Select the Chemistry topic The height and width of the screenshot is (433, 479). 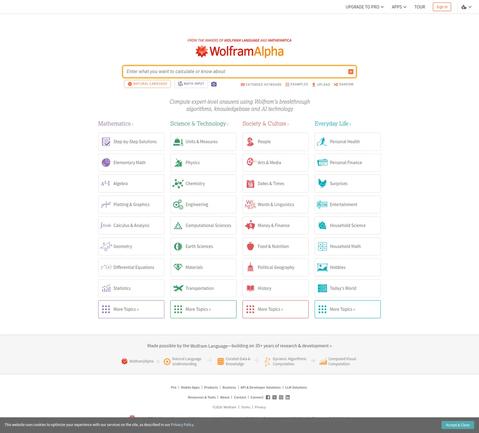[x=203, y=183]
